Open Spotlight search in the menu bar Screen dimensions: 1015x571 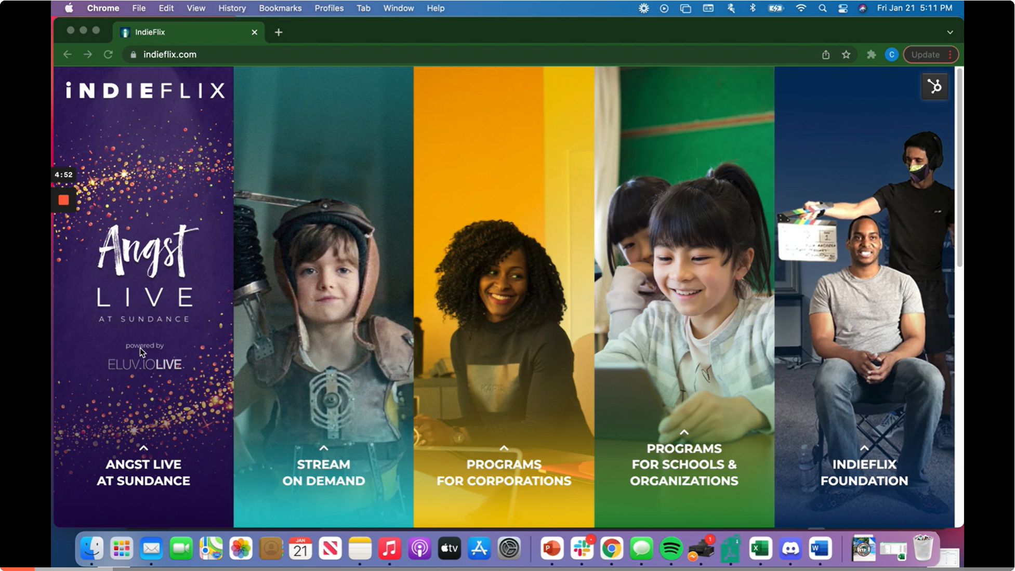[822, 8]
